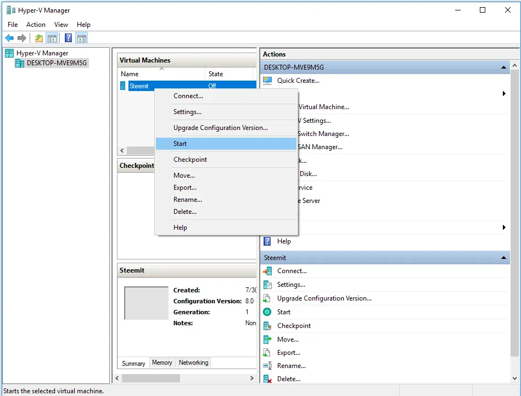Click Quick Create... action link
This screenshot has width=521, height=396.
(x=298, y=81)
